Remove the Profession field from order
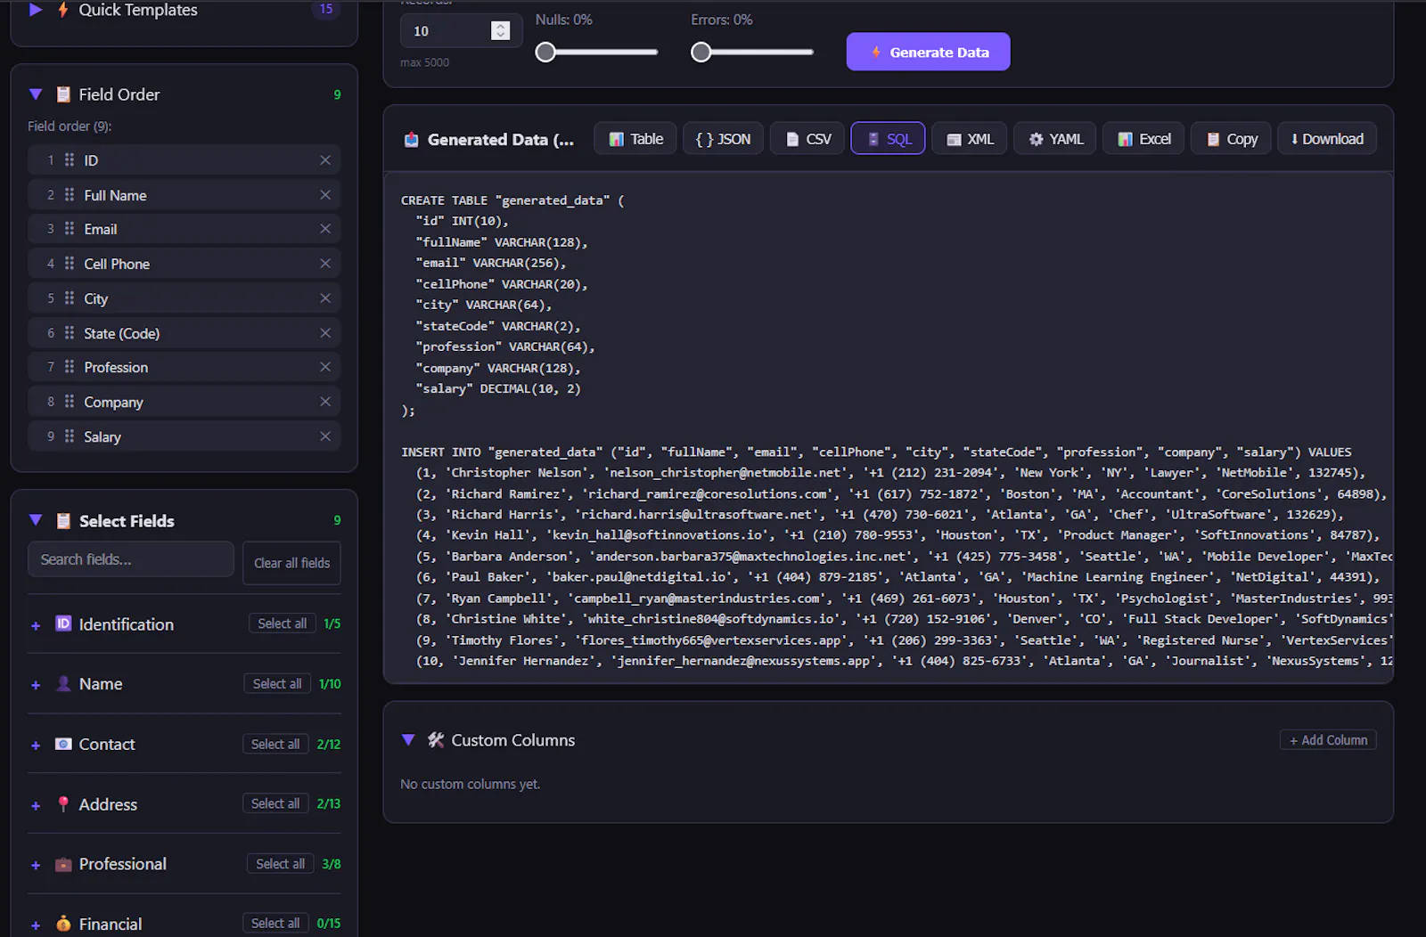Image resolution: width=1426 pixels, height=937 pixels. tap(325, 367)
